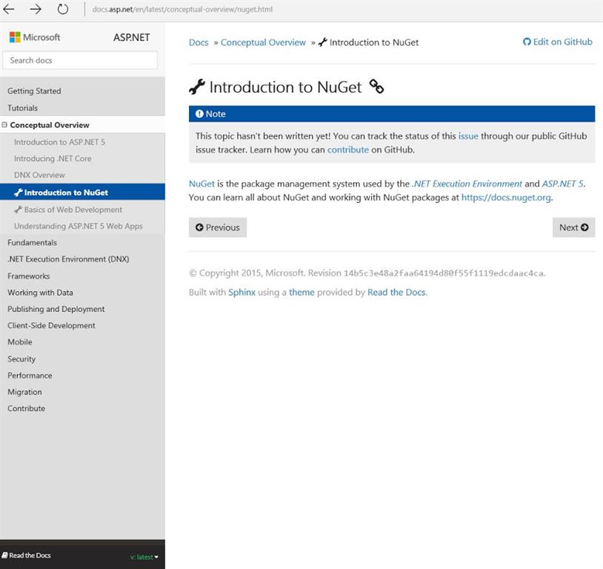The width and height of the screenshot is (603, 569).
Task: Open Migration in the sidebar
Action: point(25,392)
